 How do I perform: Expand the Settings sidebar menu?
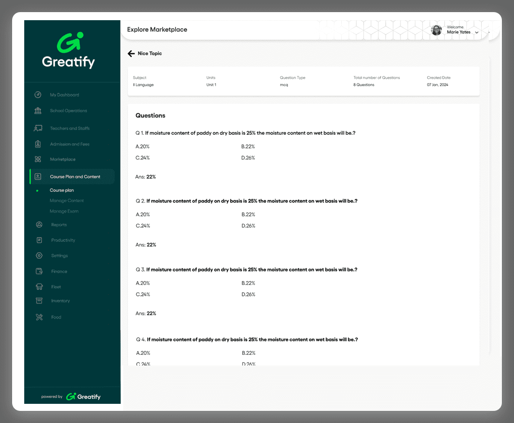[59, 256]
